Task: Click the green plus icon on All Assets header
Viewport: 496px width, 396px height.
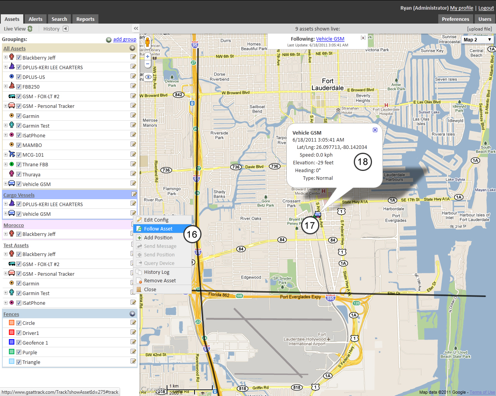Action: 133,48
